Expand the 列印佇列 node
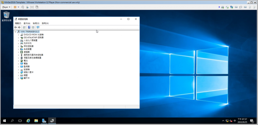Image resolution: width=258 pixels, height=125 pixels. point(18,43)
